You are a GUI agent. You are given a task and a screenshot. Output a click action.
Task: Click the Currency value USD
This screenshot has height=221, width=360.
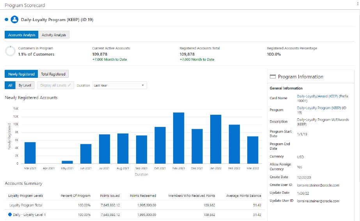300,157
